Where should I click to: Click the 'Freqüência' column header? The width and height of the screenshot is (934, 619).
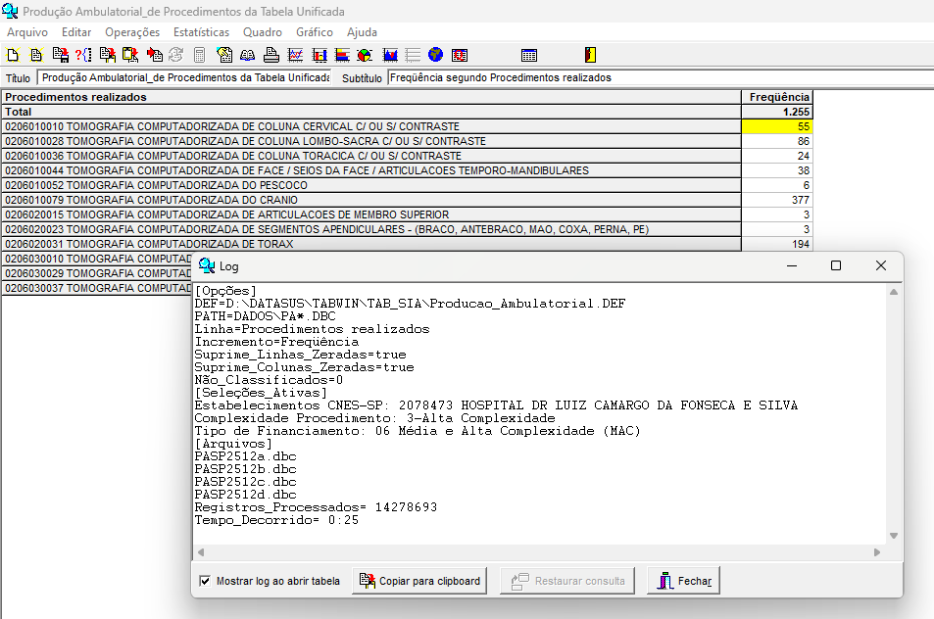pyautogui.click(x=777, y=97)
